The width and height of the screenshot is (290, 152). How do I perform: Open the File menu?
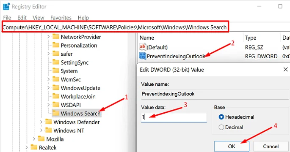(7, 18)
